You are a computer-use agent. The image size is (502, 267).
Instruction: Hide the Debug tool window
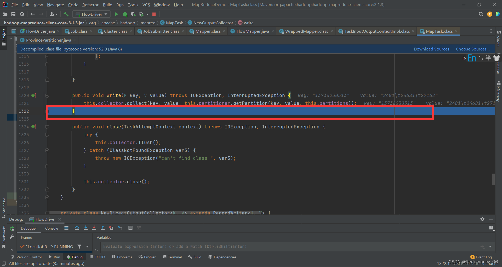491,219
